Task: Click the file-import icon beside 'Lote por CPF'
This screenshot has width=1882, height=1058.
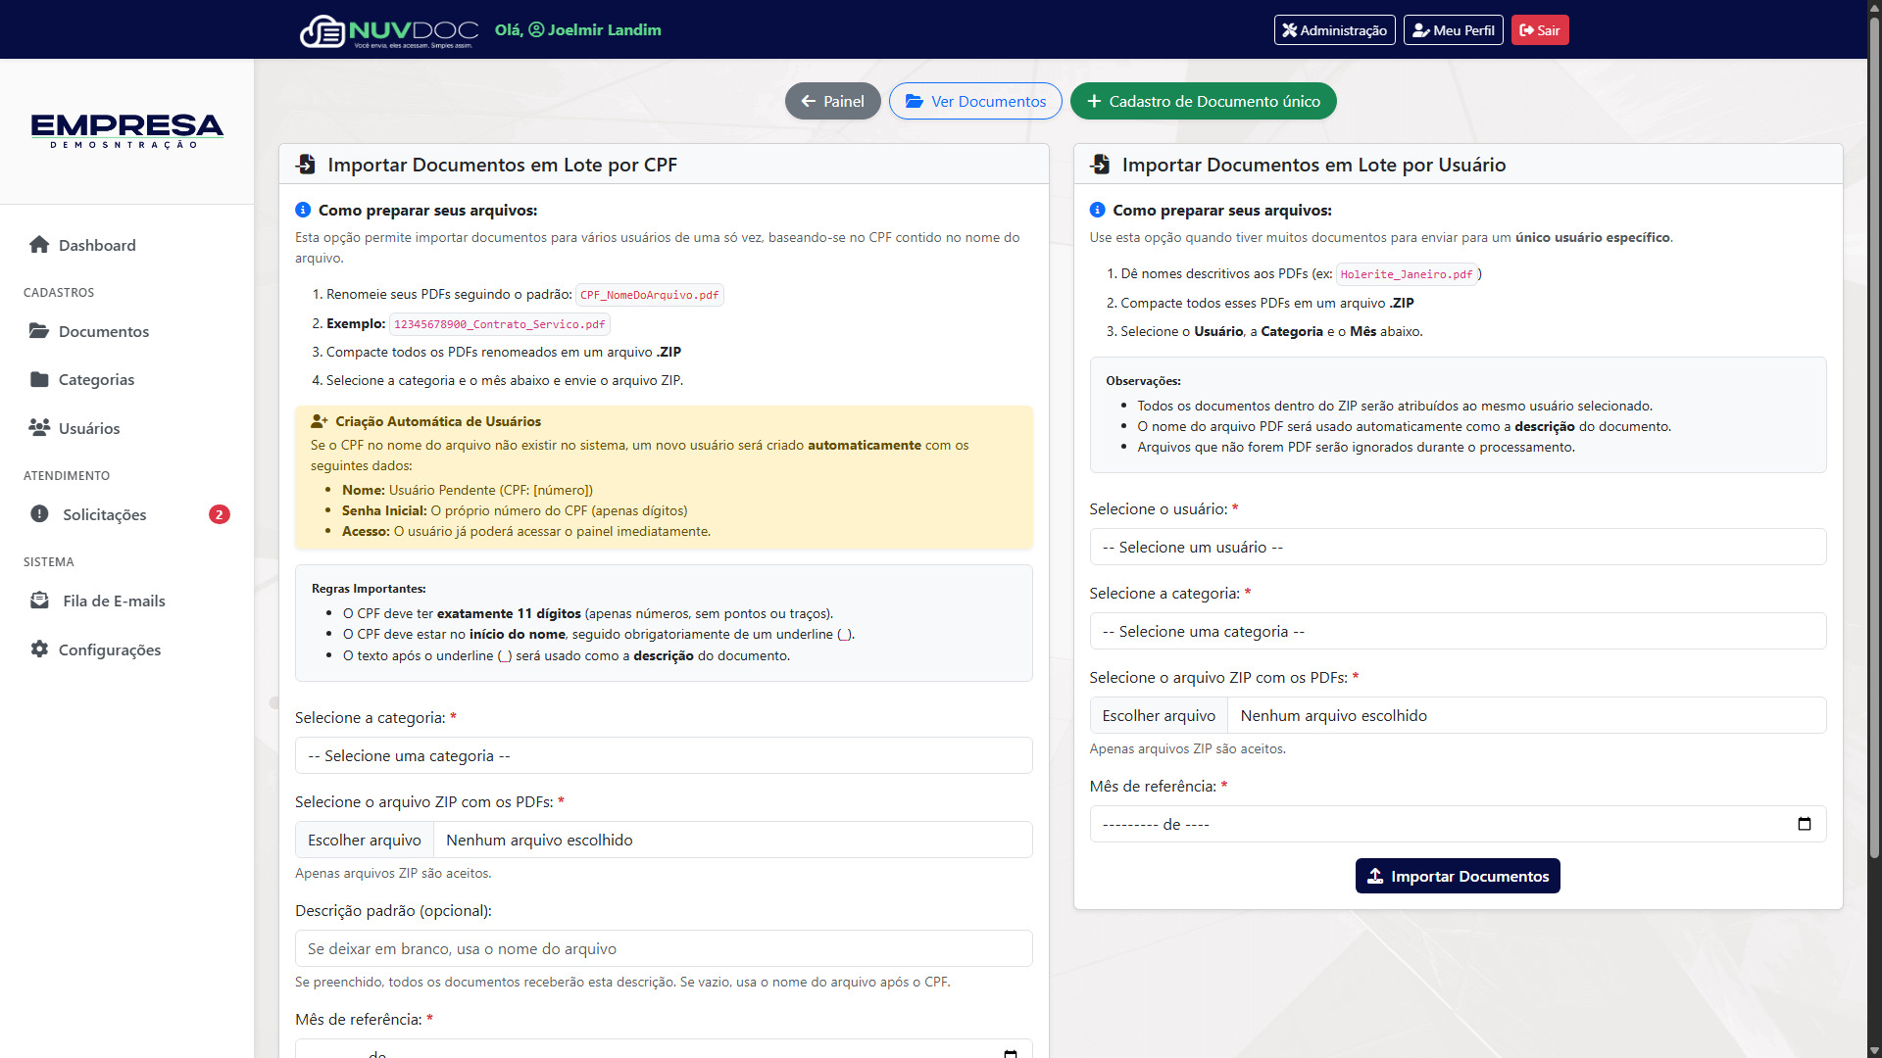Action: [x=306, y=165]
